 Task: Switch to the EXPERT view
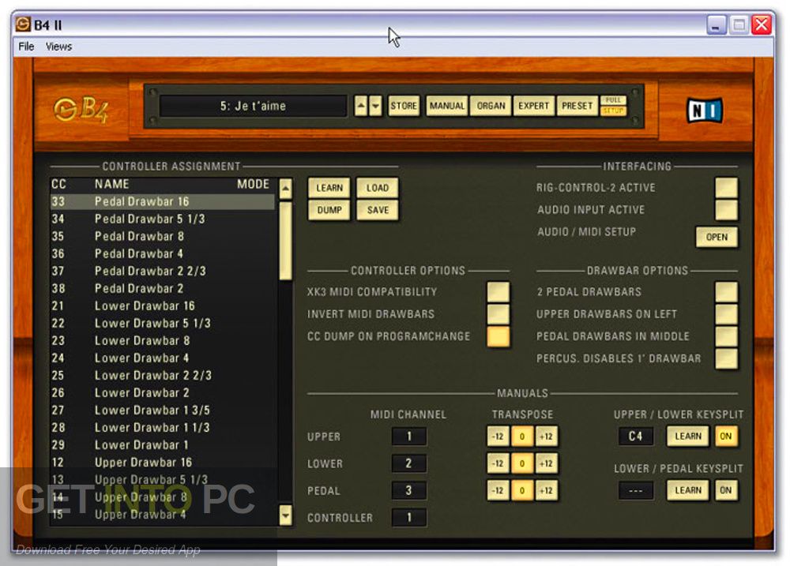(x=533, y=106)
